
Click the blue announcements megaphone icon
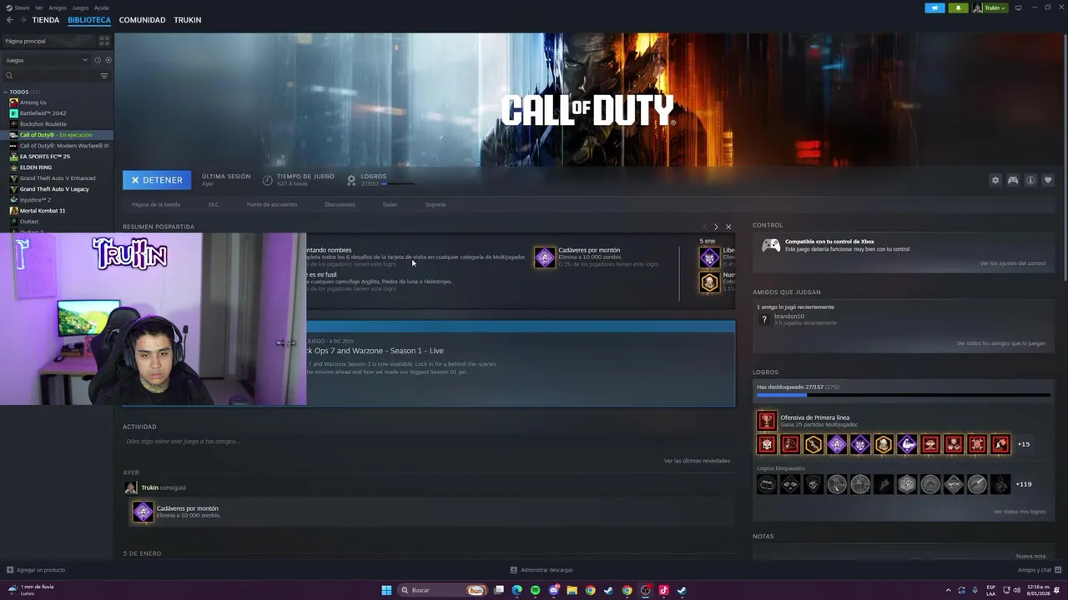tap(934, 7)
